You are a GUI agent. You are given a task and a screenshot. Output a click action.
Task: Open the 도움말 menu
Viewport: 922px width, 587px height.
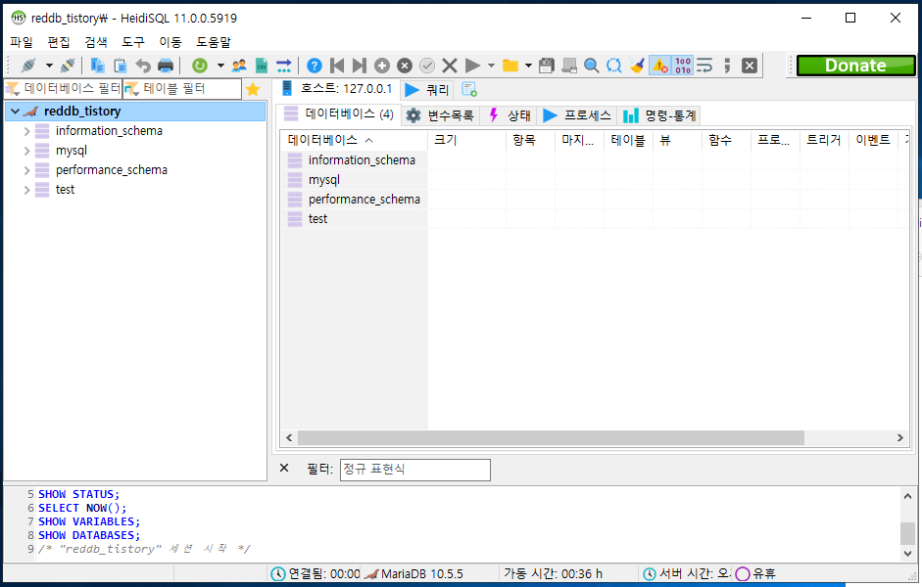(214, 42)
